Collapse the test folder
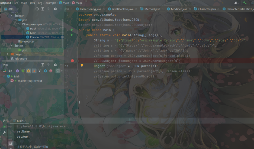 coord(12,46)
